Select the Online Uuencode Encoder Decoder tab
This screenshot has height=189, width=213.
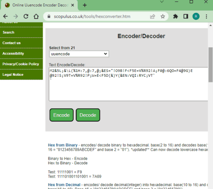point(39,5)
